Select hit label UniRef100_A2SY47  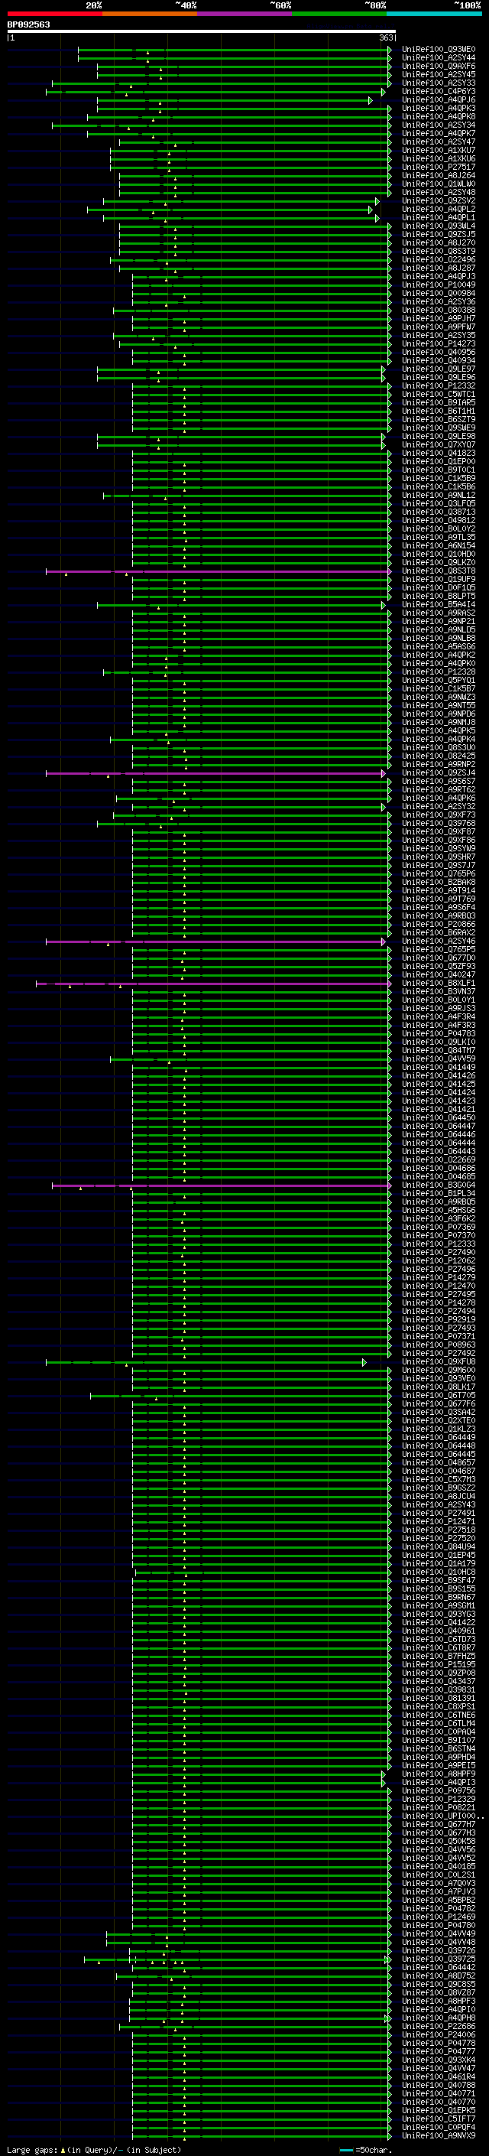tap(438, 142)
